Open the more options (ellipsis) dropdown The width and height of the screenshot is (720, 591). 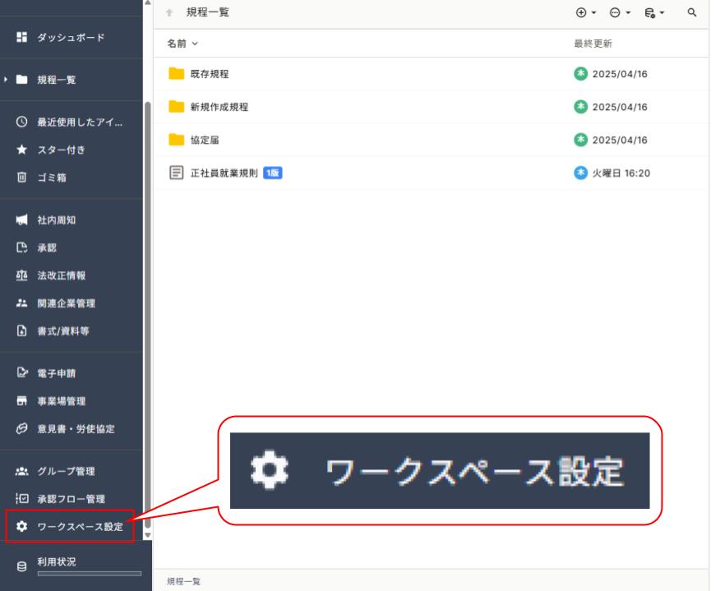tap(620, 13)
